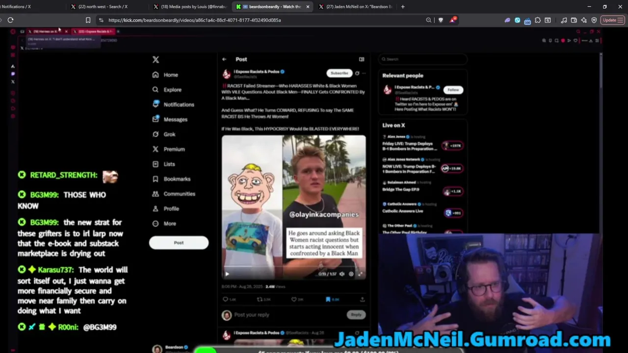Open the teal circular extension icon

click(517, 20)
